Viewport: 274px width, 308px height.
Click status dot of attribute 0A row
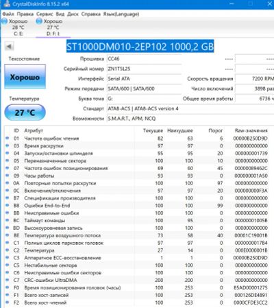(7, 183)
